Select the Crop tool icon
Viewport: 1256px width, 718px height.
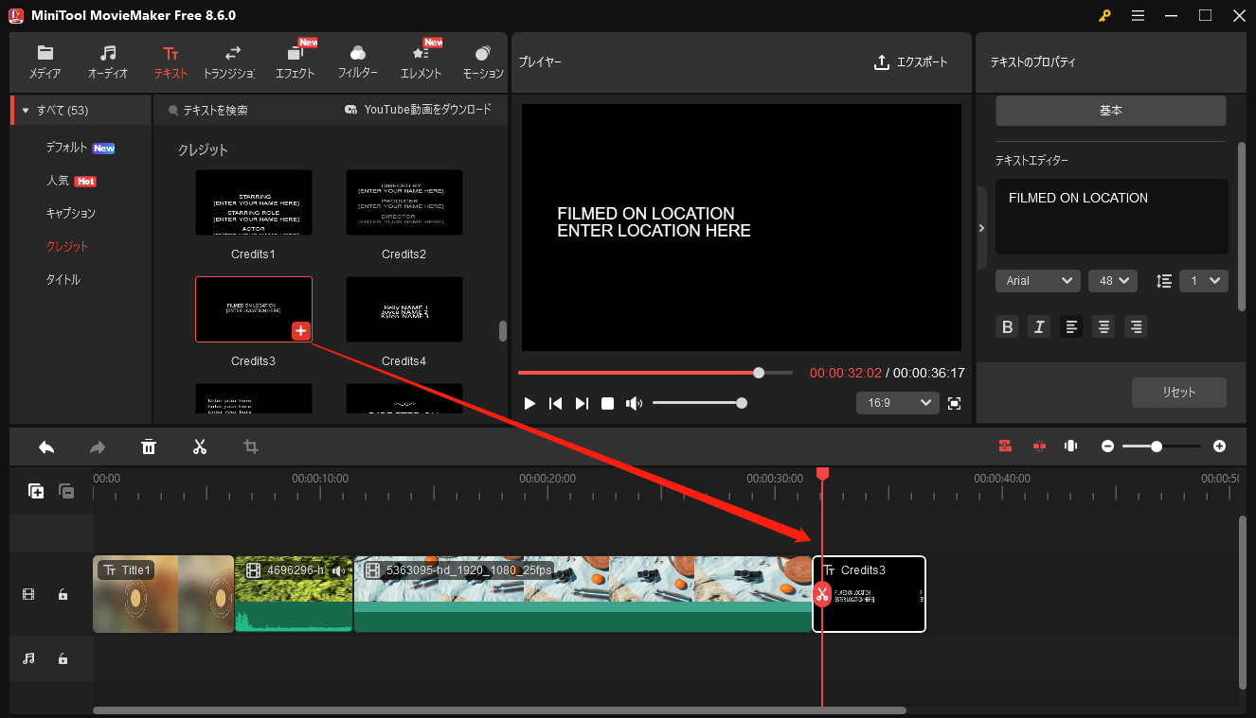pyautogui.click(x=250, y=446)
